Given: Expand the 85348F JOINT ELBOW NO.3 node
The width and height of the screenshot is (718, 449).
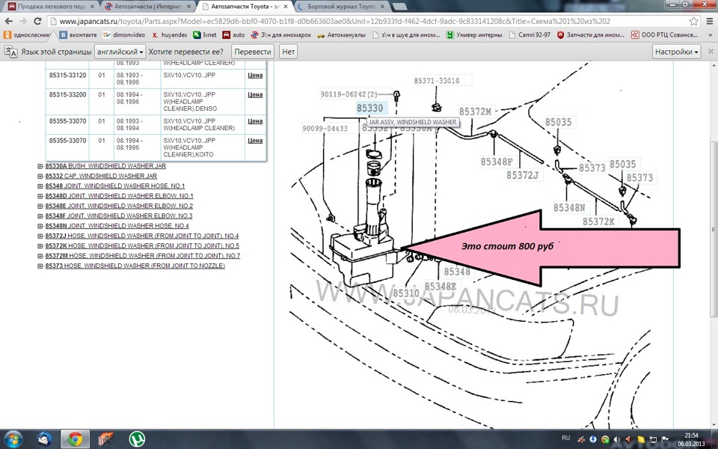Looking at the screenshot, I should pos(40,216).
